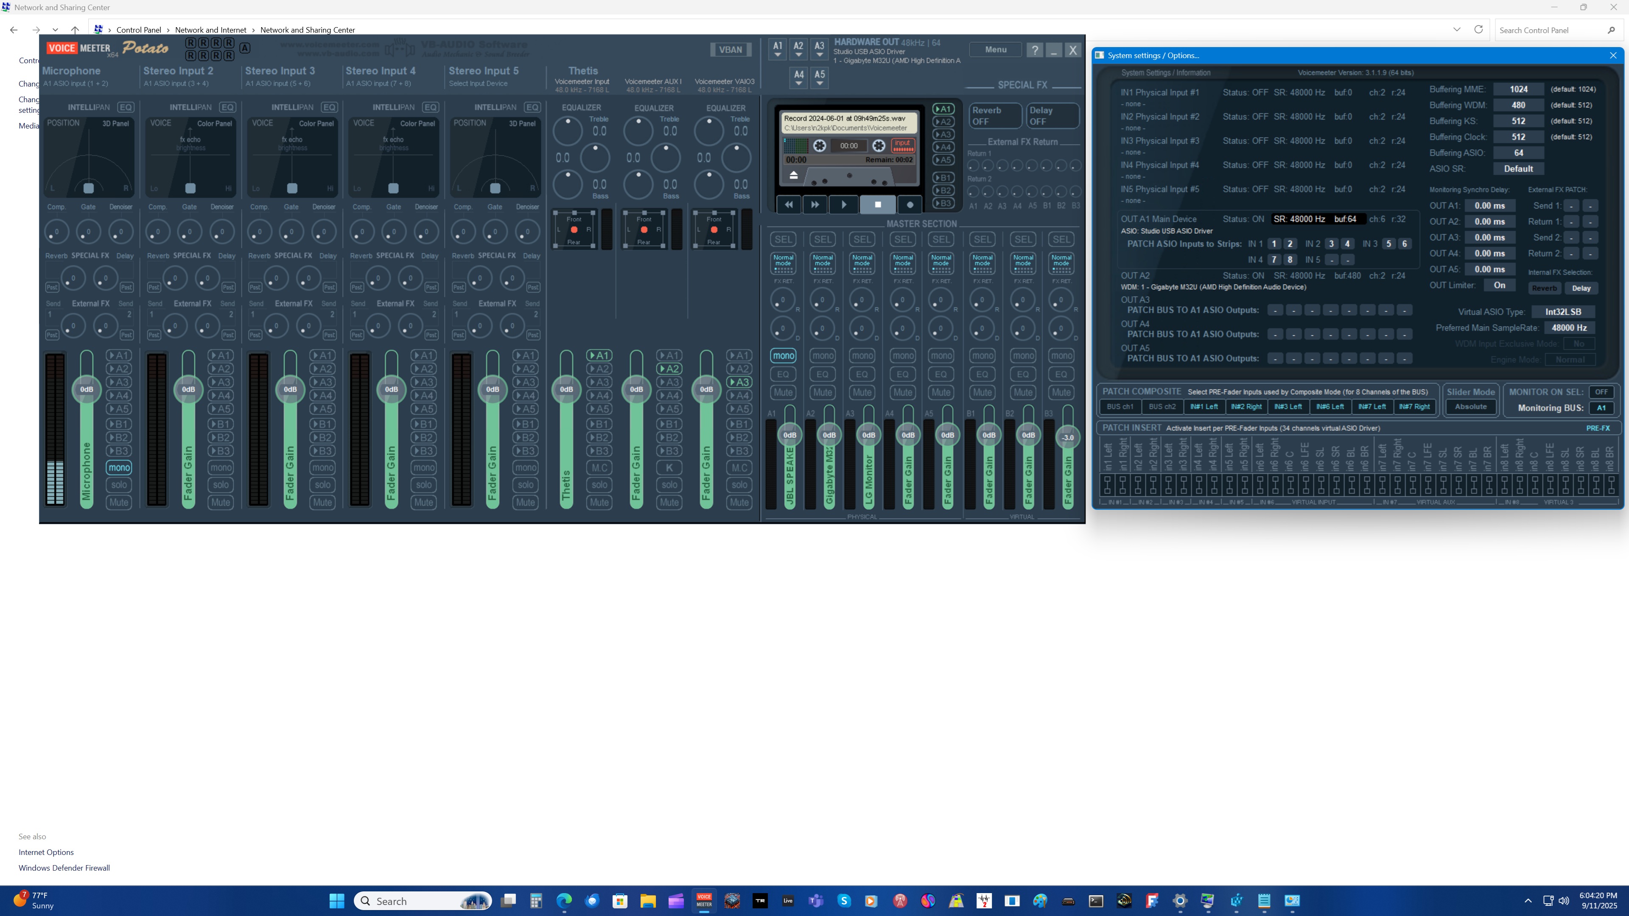Select BUS ch1 in Patch Composite
This screenshot has width=1629, height=916.
coord(1120,407)
